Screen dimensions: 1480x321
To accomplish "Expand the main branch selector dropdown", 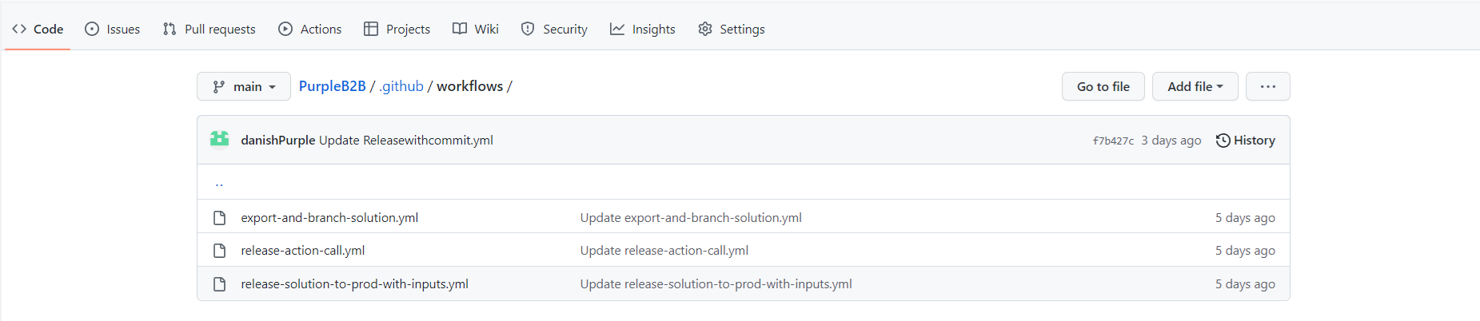I will (244, 86).
